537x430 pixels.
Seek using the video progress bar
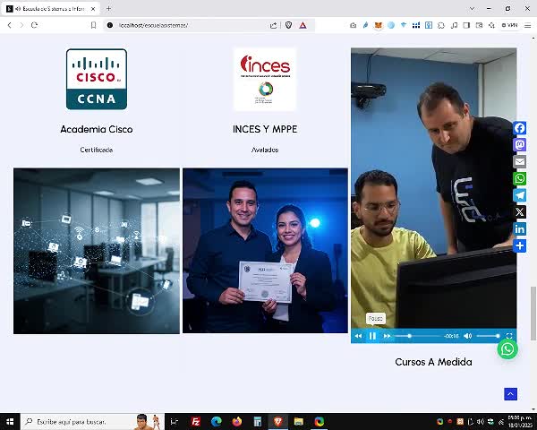point(417,336)
